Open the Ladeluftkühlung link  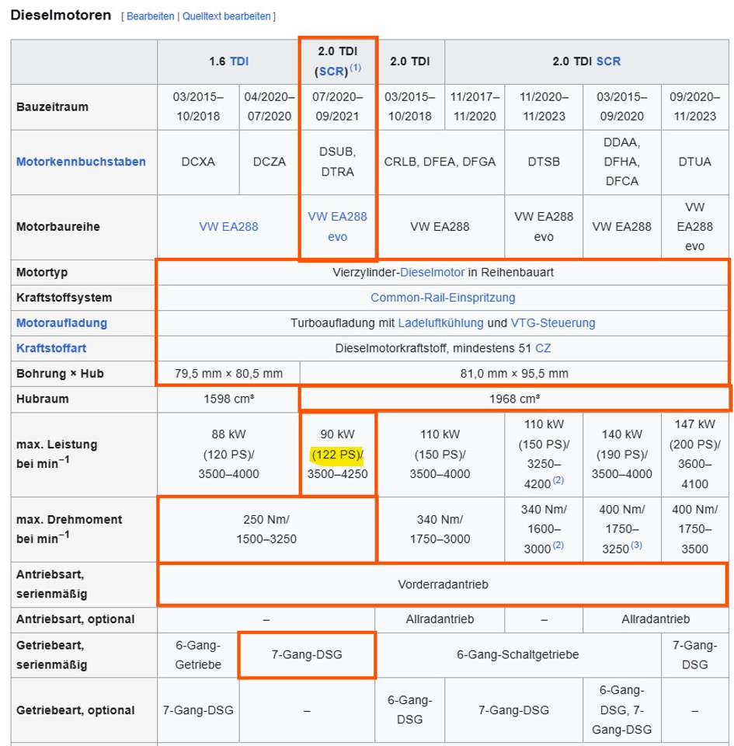coord(440,323)
